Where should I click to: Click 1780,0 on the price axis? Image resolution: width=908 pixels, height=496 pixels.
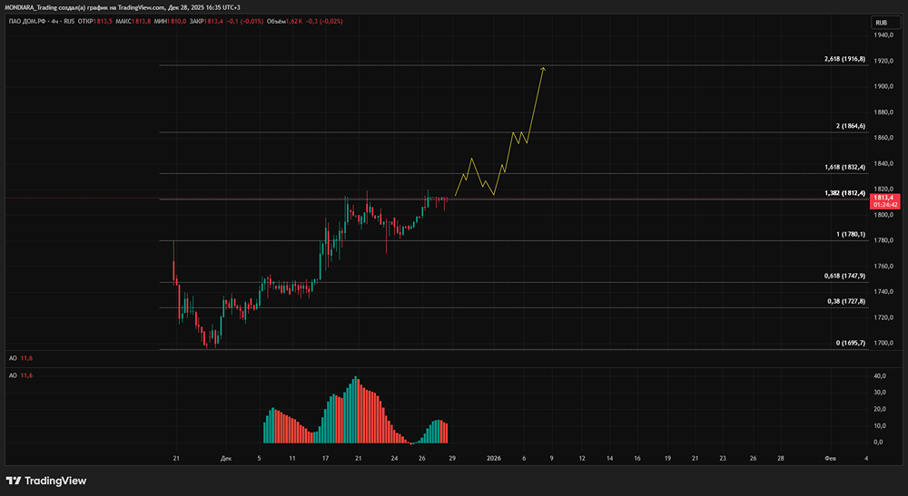point(883,240)
